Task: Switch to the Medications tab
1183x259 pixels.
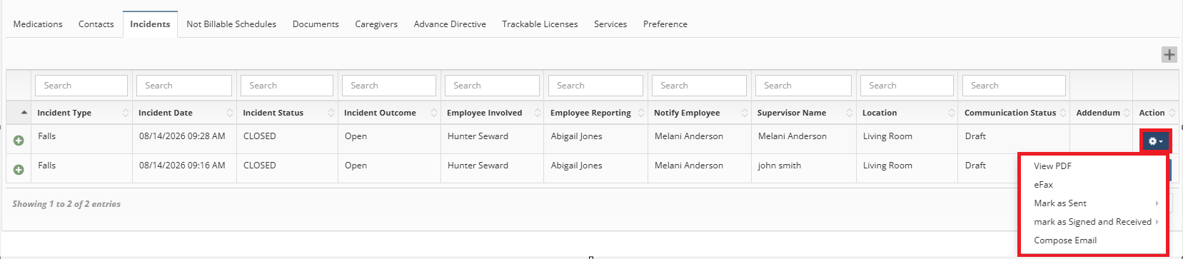Action: point(38,24)
